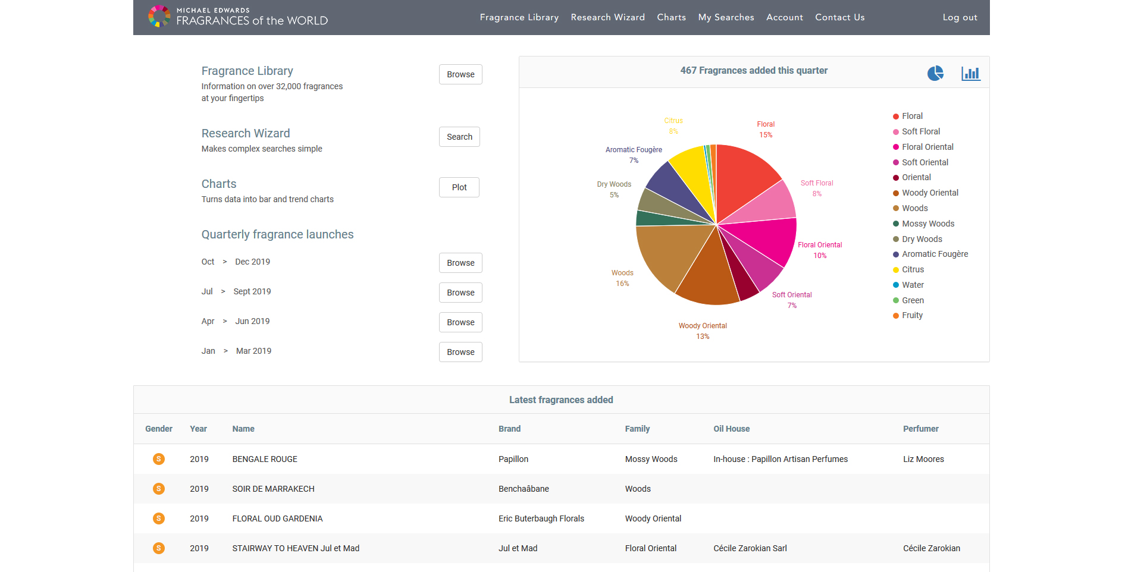1122x572 pixels.
Task: Open My Searches menu item
Action: pyautogui.click(x=726, y=17)
